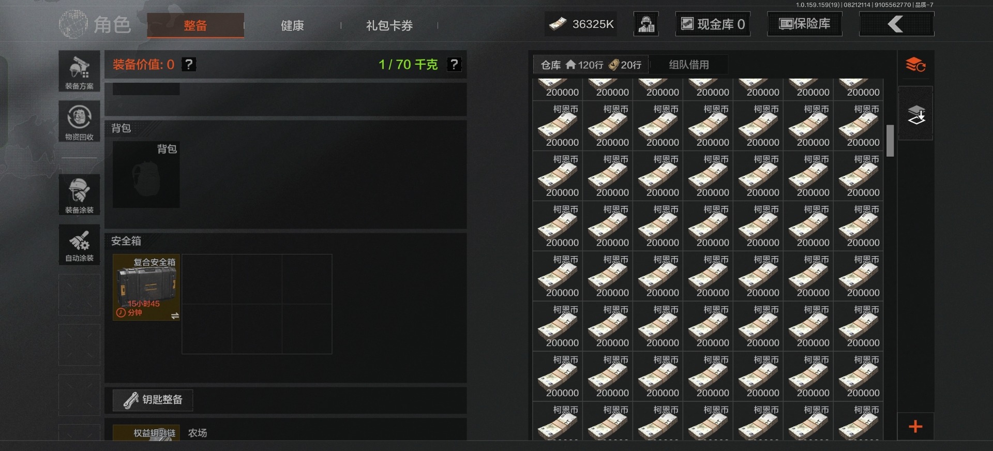Switch to the 礼包卡券 tab

click(389, 25)
